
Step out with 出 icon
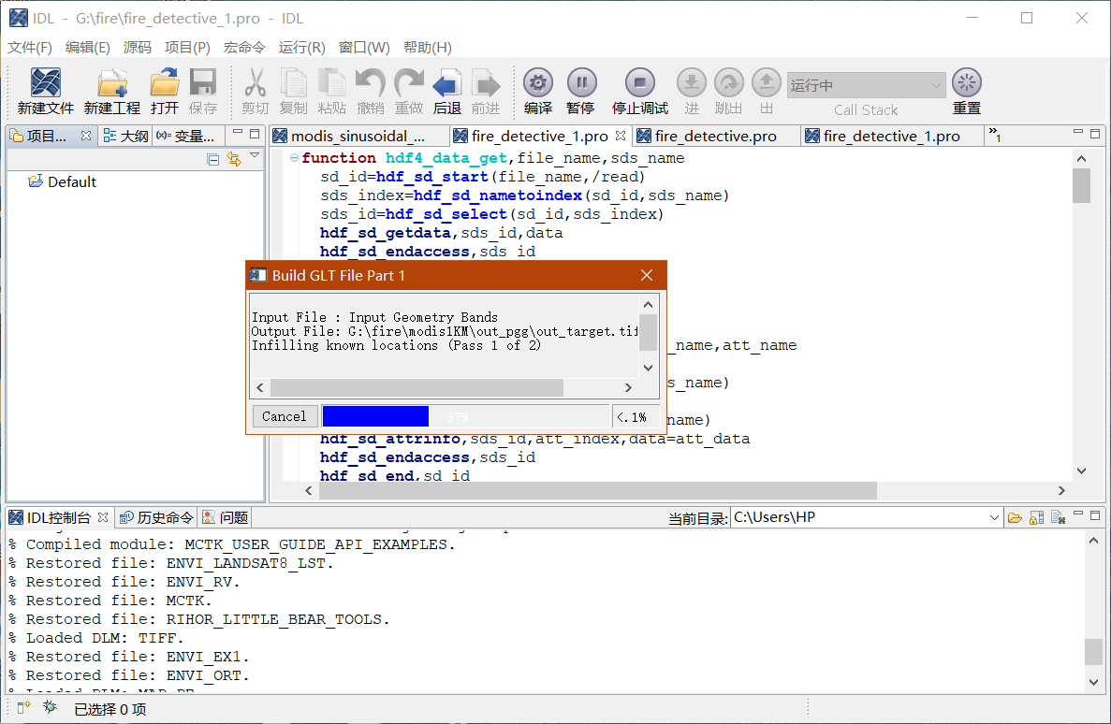tap(766, 92)
